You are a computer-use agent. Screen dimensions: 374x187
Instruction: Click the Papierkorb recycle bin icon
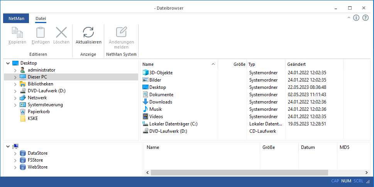pos(23,112)
